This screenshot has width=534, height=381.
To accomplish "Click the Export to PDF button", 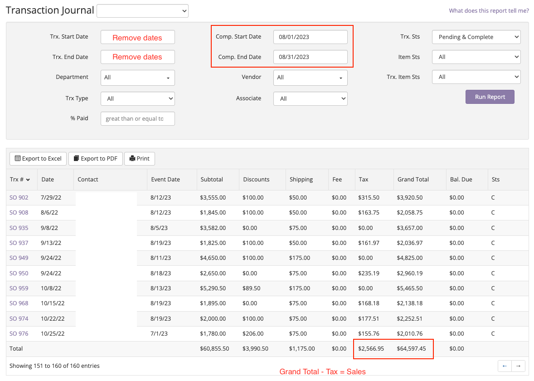I will click(95, 159).
